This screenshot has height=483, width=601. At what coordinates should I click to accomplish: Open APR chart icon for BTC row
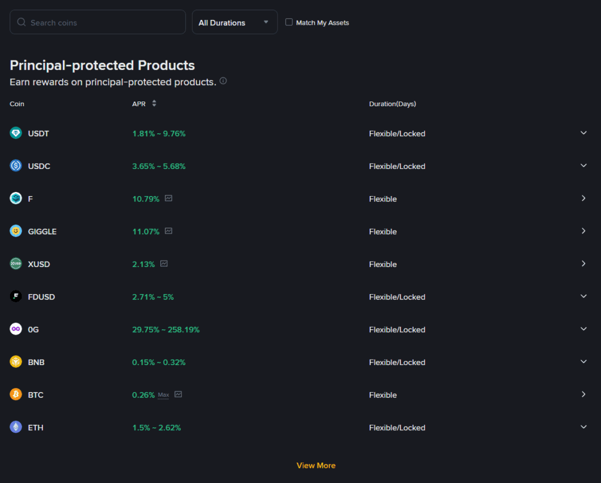[178, 394]
